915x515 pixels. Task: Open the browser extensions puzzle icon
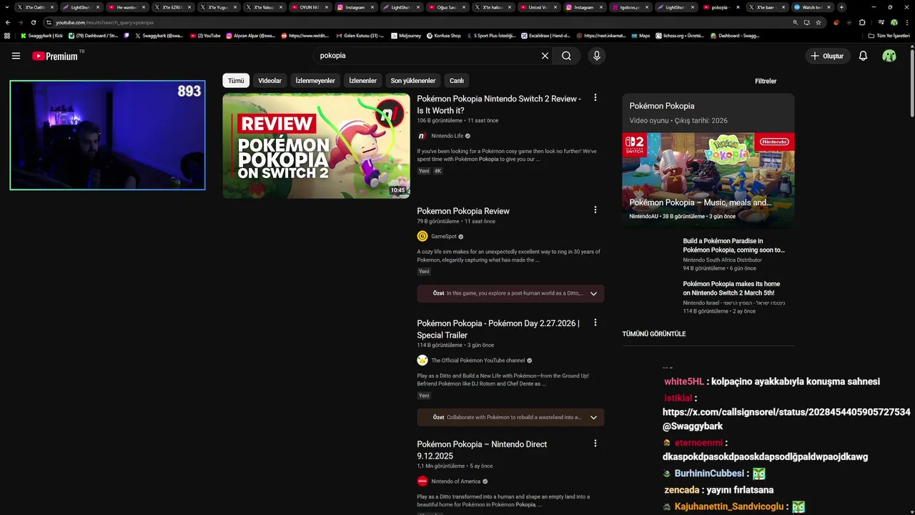[x=861, y=22]
